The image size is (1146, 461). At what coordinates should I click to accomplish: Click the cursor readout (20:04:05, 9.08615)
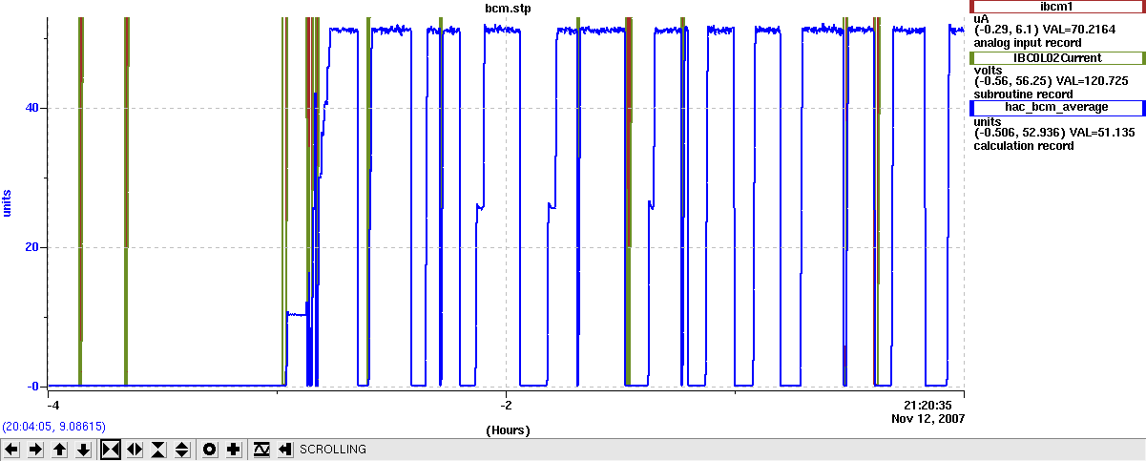[53, 427]
